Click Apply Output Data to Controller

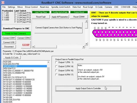point(88,88)
